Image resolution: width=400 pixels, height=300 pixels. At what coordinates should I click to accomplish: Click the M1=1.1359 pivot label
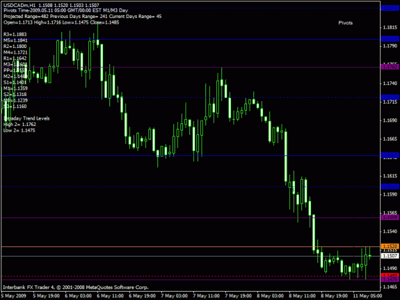pos(15,88)
